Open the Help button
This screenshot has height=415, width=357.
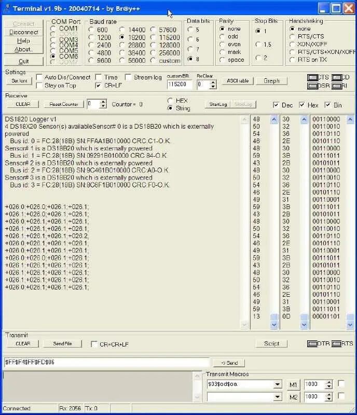pyautogui.click(x=23, y=41)
